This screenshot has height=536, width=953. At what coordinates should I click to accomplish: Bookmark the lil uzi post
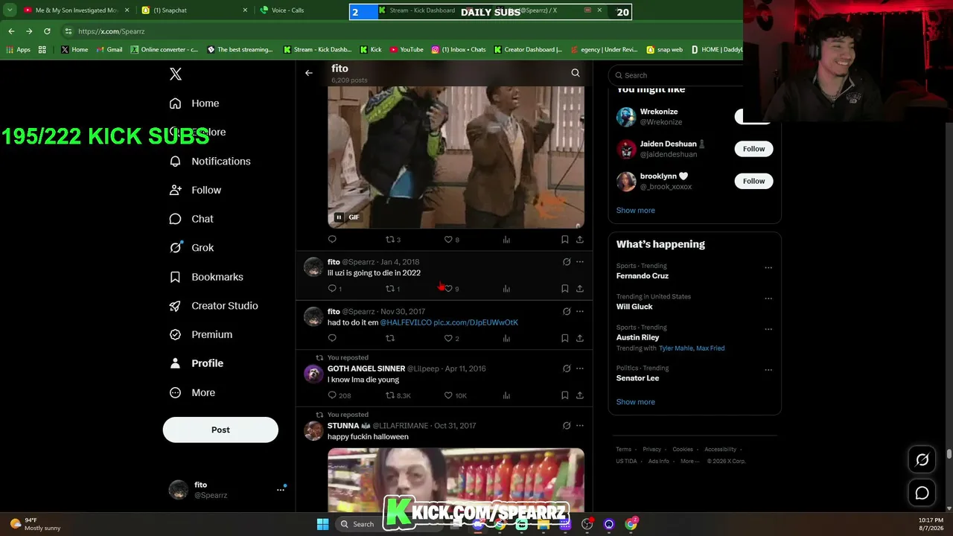tap(564, 289)
